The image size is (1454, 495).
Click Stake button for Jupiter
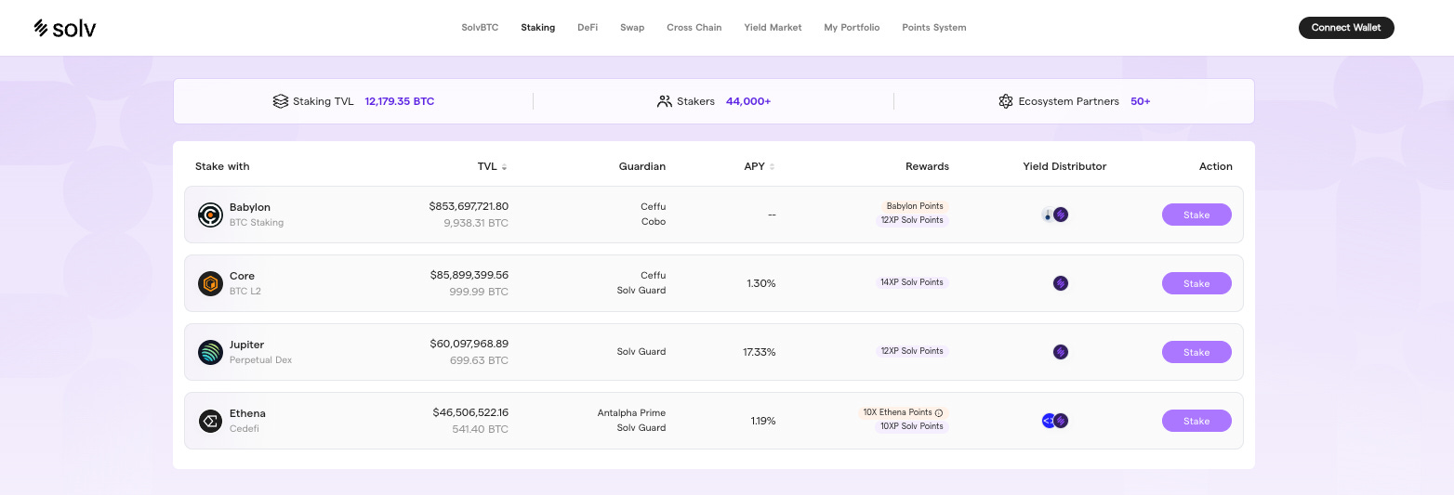1196,352
